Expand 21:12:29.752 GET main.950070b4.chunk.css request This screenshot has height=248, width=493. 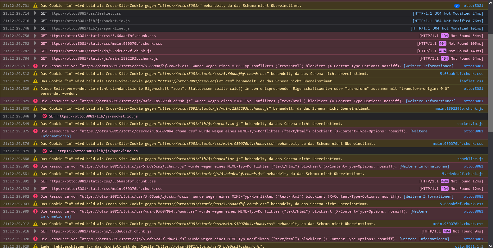tap(35, 44)
